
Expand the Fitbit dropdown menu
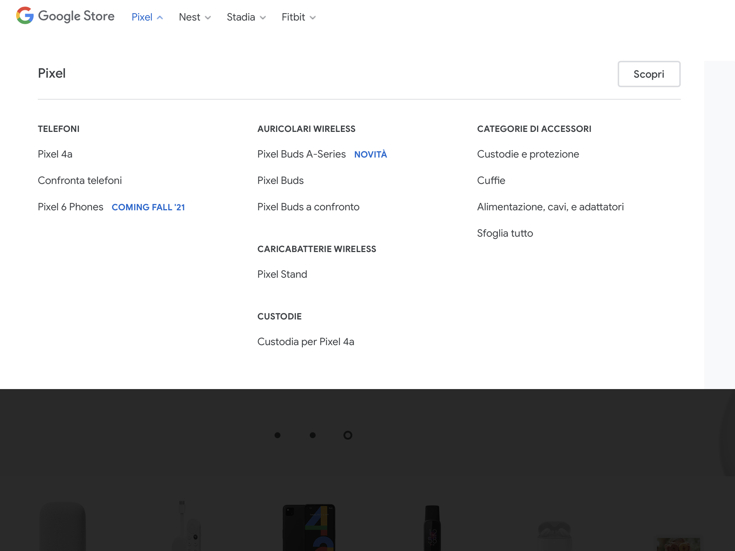(x=298, y=17)
